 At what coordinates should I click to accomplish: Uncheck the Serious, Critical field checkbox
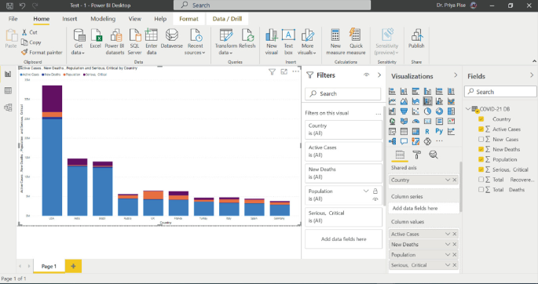point(481,169)
